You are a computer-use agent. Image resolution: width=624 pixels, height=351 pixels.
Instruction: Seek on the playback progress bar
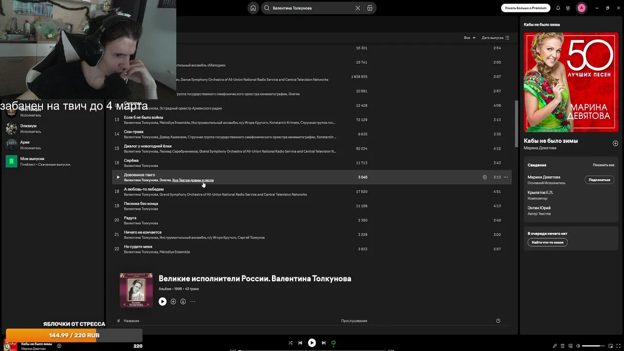tap(312, 350)
